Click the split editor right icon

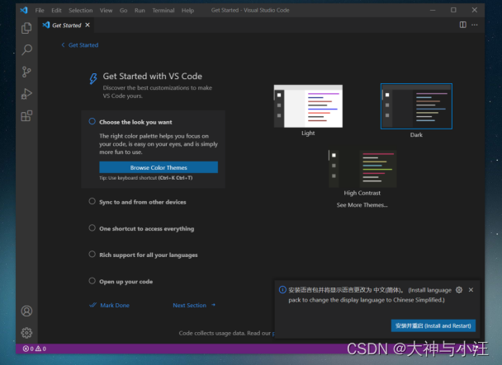pos(463,25)
